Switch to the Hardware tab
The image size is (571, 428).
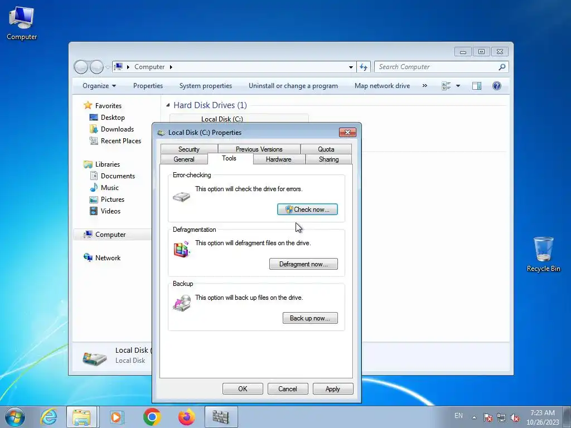(x=279, y=159)
